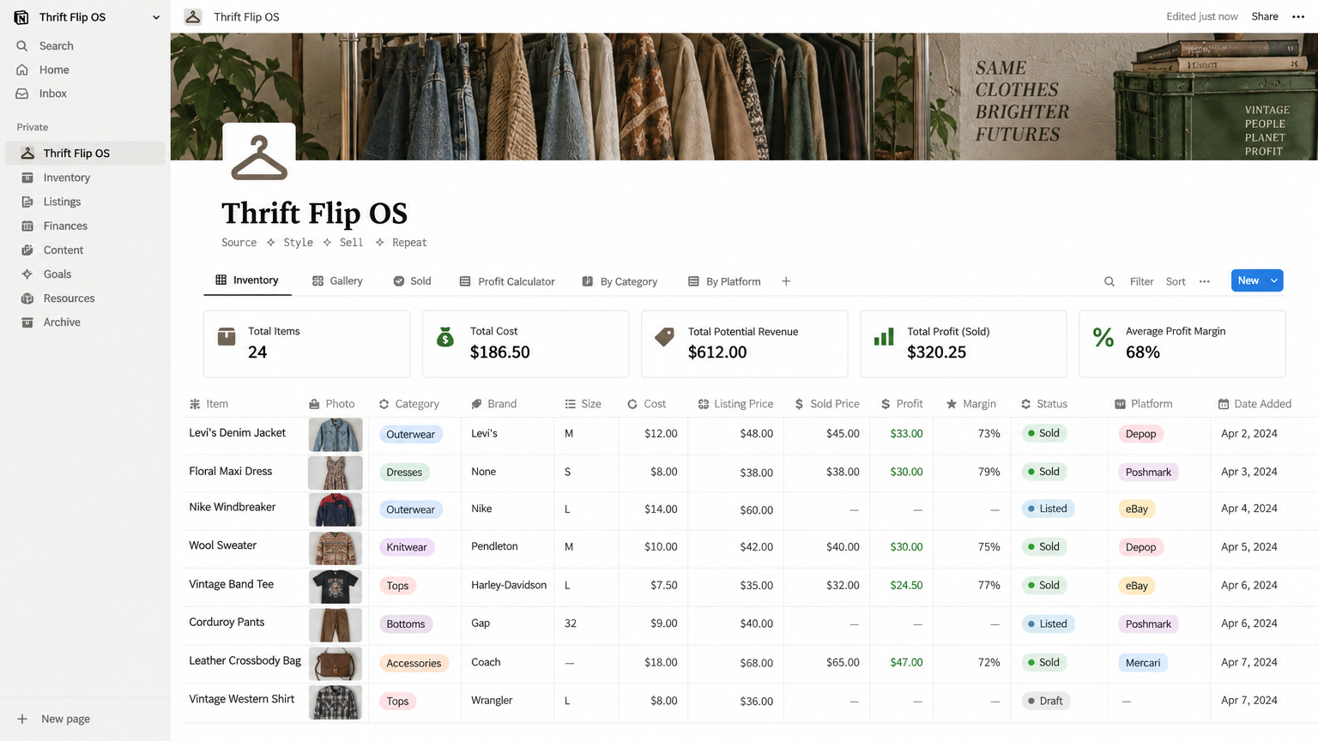Open the By Category view tab
Image resolution: width=1318 pixels, height=741 pixels.
pyautogui.click(x=620, y=281)
